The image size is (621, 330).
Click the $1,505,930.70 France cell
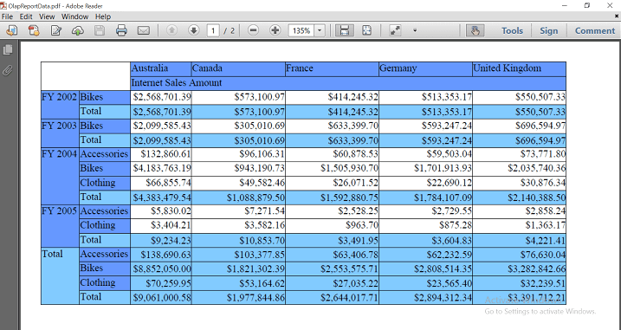pyautogui.click(x=332, y=168)
